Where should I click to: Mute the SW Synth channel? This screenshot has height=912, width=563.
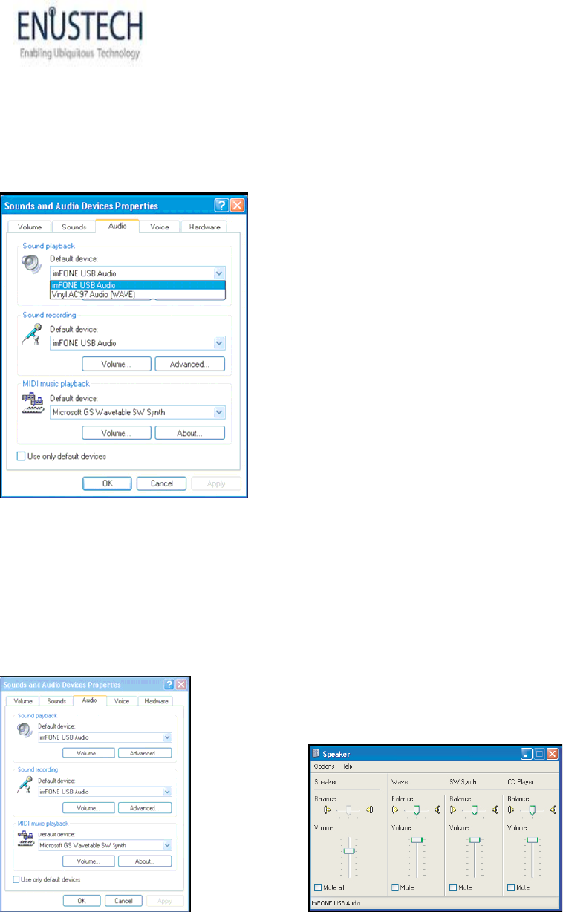coord(453,887)
